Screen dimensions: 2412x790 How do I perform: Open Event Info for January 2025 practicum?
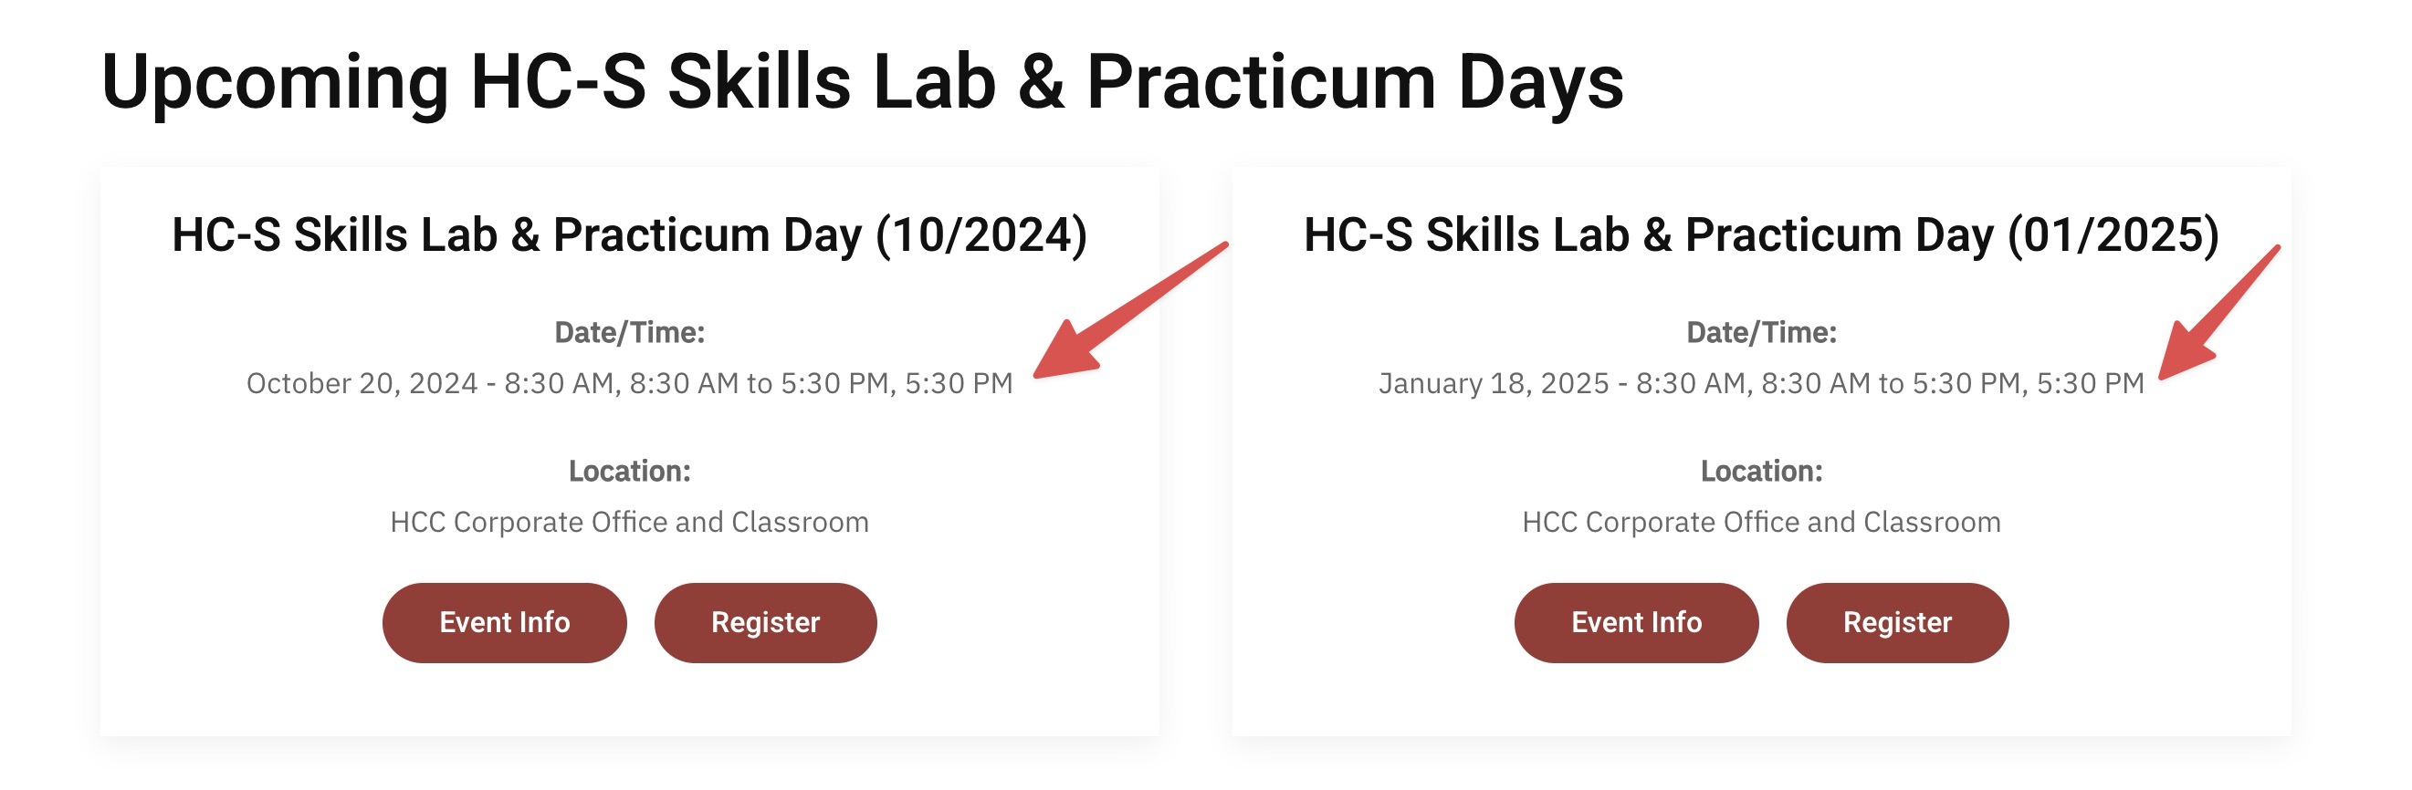pyautogui.click(x=1636, y=622)
